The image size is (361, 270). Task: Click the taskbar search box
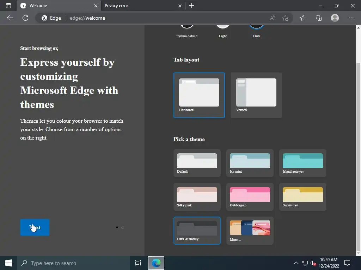click(73, 263)
